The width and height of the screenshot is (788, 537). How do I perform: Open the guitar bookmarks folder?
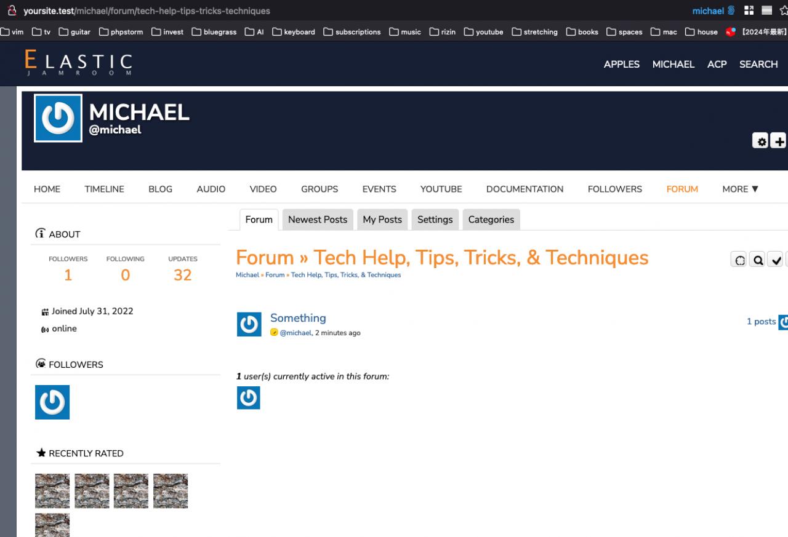pos(74,32)
